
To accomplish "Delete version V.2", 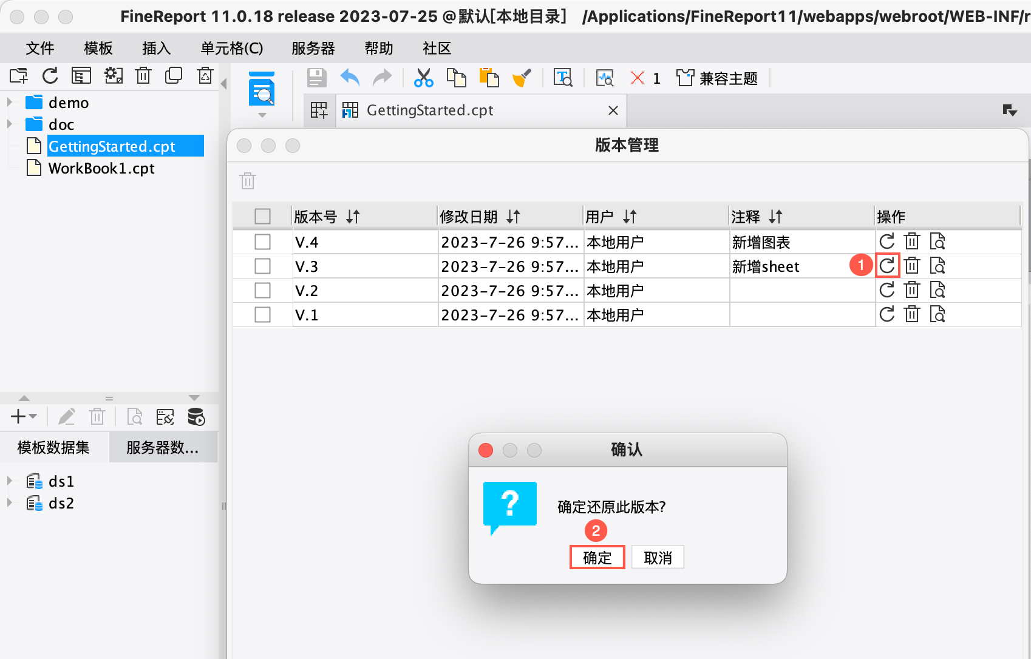I will [x=912, y=290].
